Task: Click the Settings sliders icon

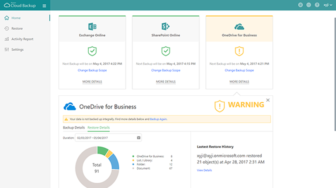Action: (7, 49)
